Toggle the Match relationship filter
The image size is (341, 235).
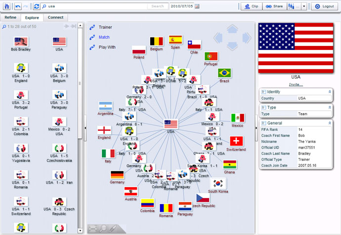point(104,37)
